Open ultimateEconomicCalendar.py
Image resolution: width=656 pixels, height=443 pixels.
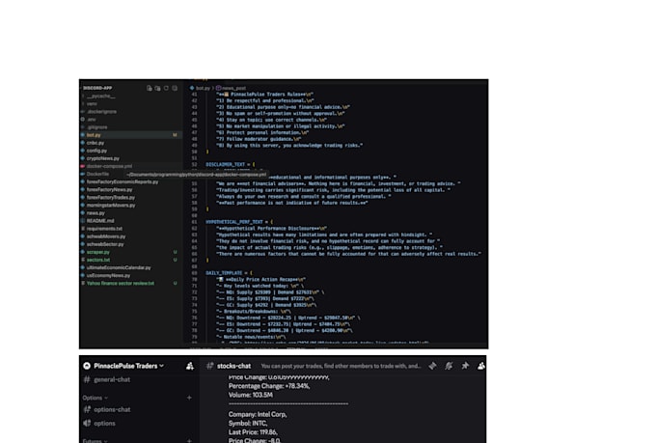[x=119, y=267]
